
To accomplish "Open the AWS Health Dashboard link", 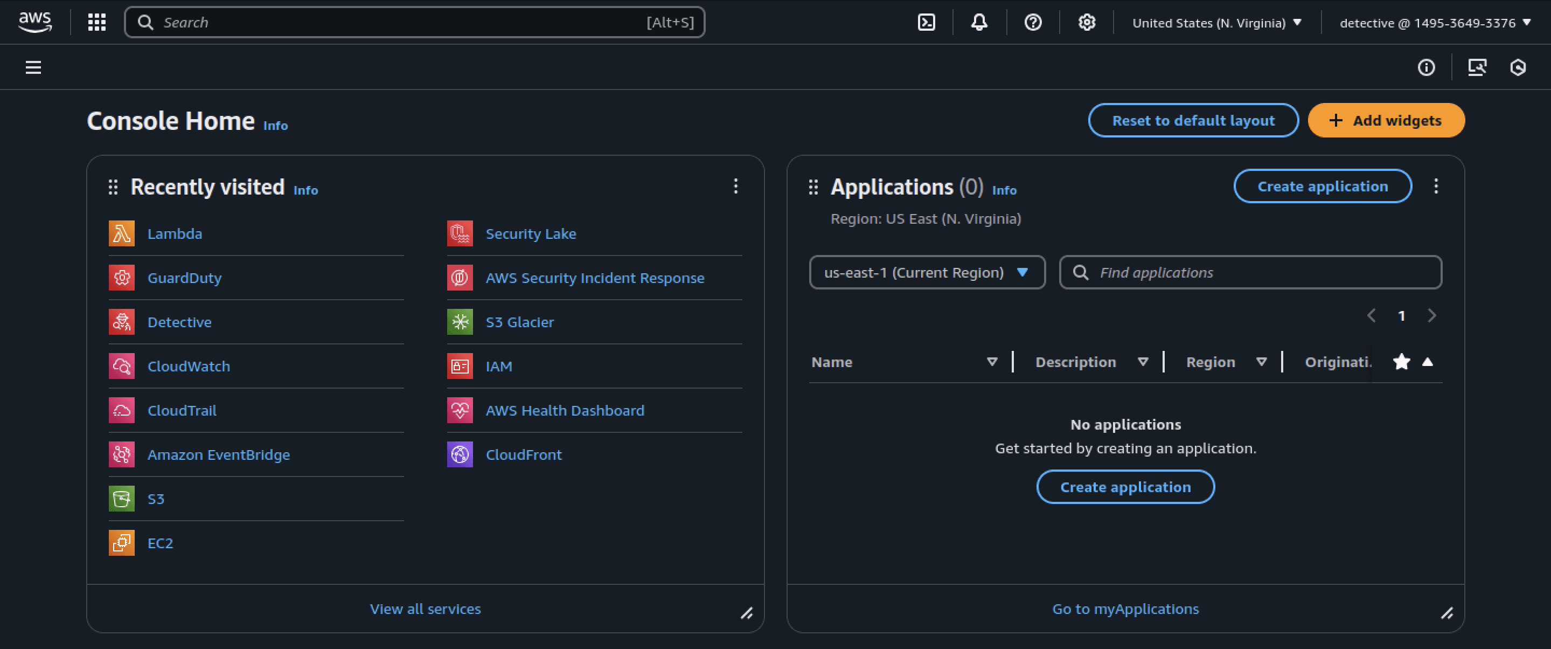I will tap(565, 410).
